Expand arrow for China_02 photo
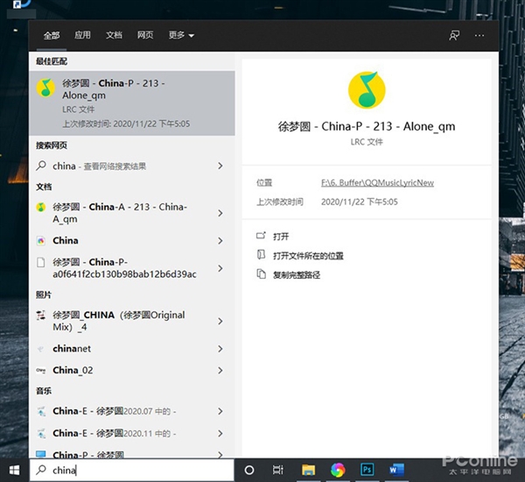525x482 pixels. click(x=220, y=371)
